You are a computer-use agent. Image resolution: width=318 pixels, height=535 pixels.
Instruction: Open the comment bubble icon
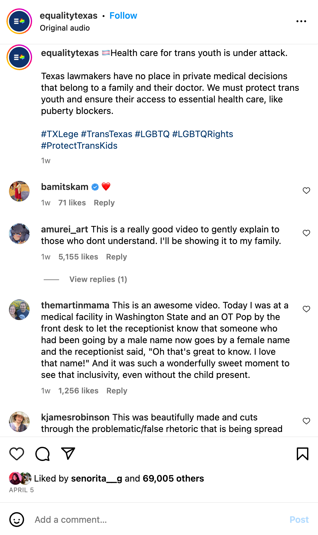coord(42,454)
